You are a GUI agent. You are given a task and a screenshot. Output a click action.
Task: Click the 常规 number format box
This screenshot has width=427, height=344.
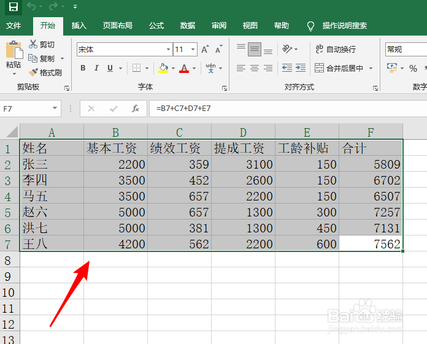tap(406, 50)
